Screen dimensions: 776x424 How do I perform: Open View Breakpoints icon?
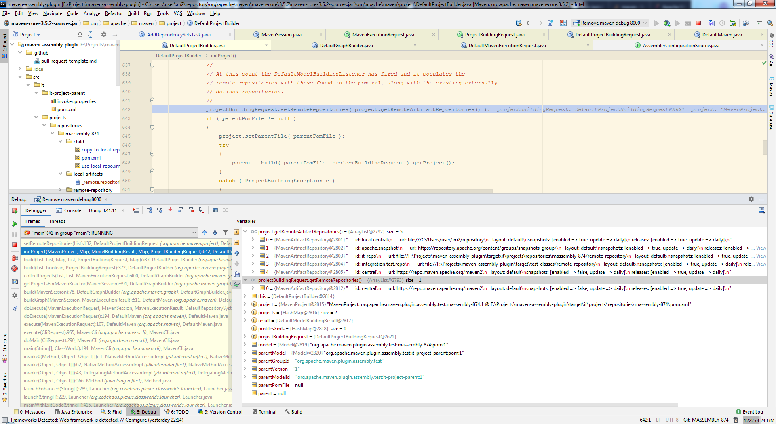(15, 258)
